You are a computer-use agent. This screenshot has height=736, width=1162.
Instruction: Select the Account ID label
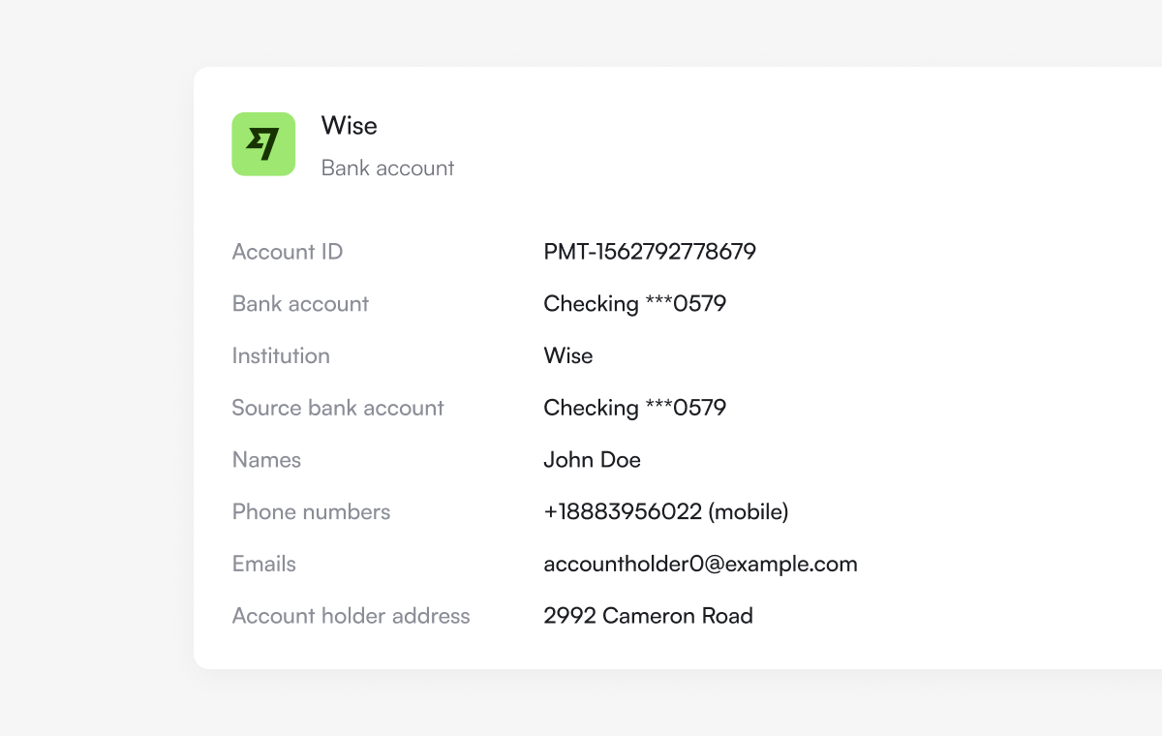click(x=288, y=252)
